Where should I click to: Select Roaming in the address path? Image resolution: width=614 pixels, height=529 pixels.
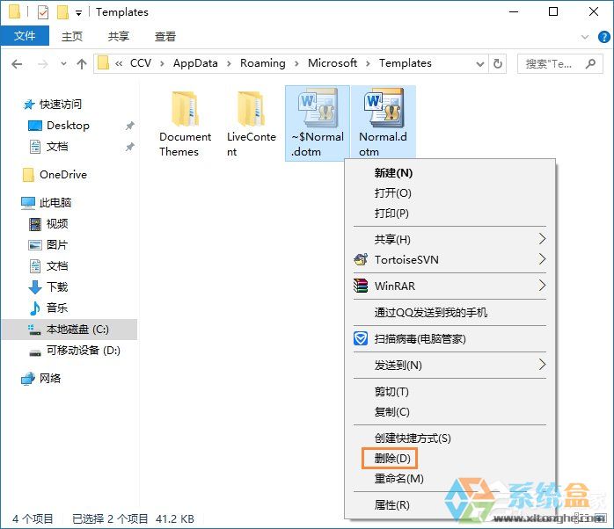(263, 63)
